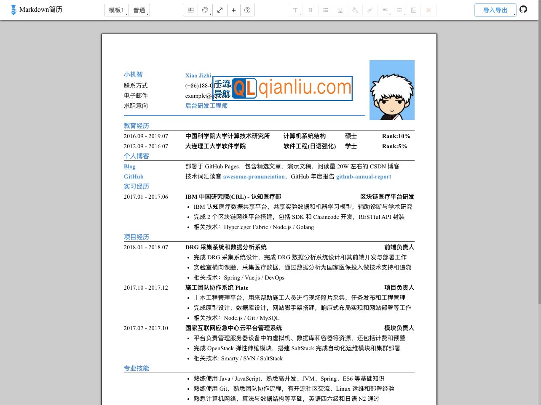Click the Markdown简历 logo
The width and height of the screenshot is (541, 405).
37,9
